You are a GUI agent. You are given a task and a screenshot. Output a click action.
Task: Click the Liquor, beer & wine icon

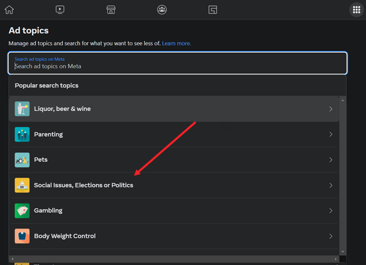22,109
